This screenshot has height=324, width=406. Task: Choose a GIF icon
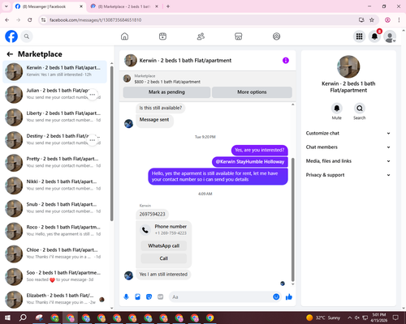pos(161,297)
